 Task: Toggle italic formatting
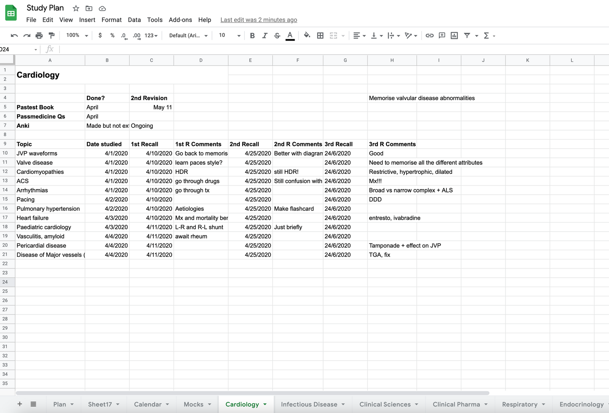265,35
